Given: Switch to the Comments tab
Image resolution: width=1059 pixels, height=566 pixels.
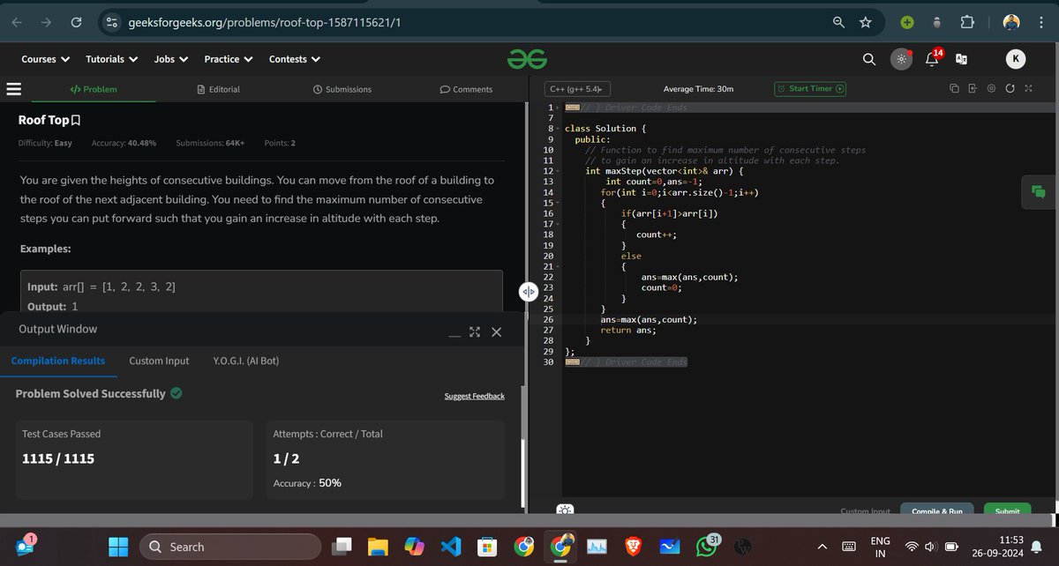Looking at the screenshot, I should coord(466,89).
